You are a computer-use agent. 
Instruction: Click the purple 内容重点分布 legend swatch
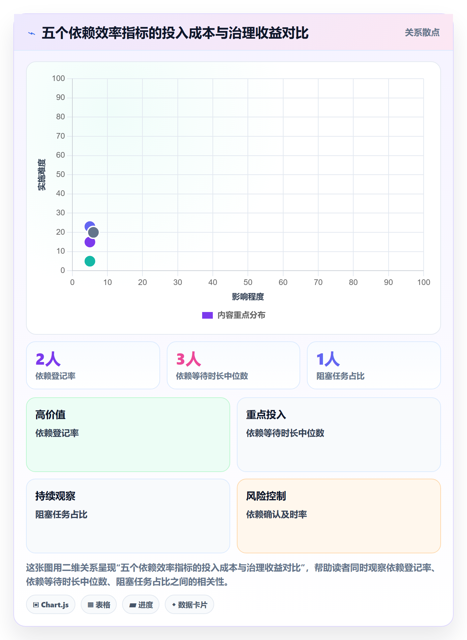[207, 315]
